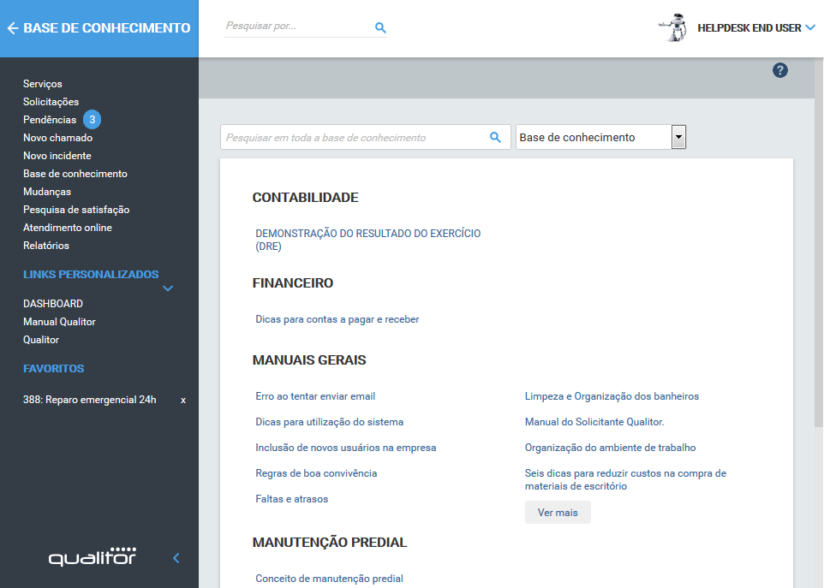Click the back arrow beside Base de Conhecimento
Screen dimensions: 824x588
[12, 28]
